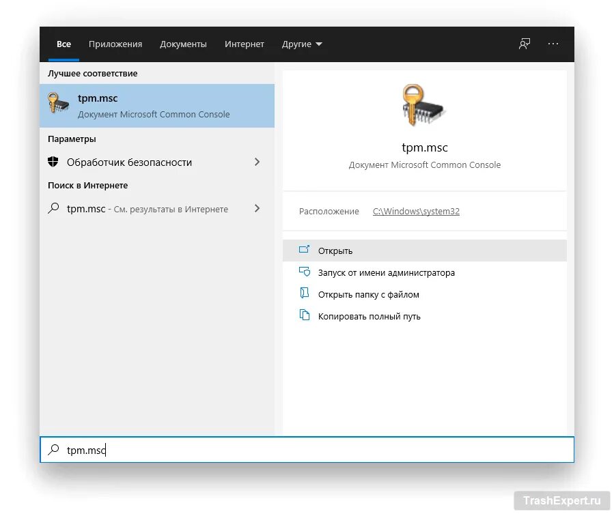Select the tpm.msc best match result
The height and width of the screenshot is (514, 614).
pyautogui.click(x=157, y=106)
